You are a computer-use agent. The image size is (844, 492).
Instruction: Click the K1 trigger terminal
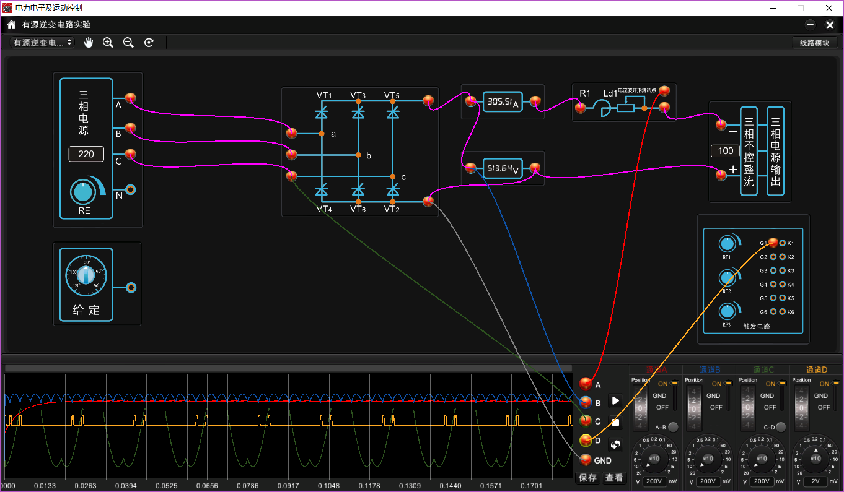(x=783, y=243)
